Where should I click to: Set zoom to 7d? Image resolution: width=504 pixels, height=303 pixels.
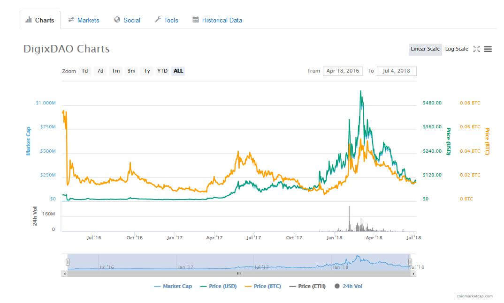coord(100,71)
